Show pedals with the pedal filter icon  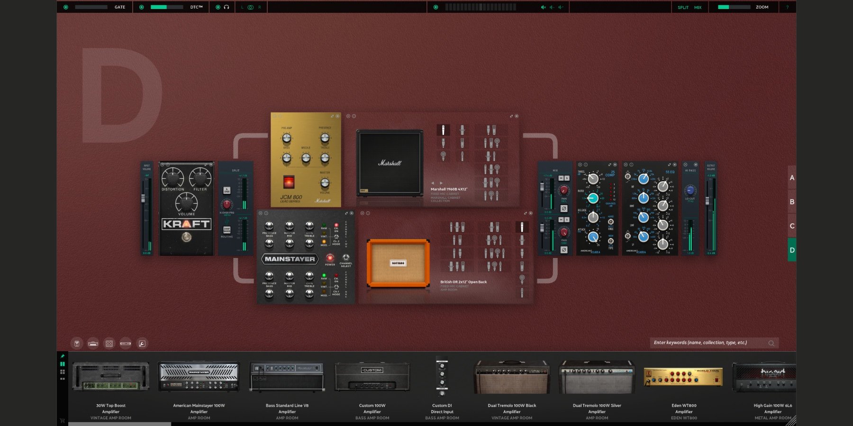point(77,344)
